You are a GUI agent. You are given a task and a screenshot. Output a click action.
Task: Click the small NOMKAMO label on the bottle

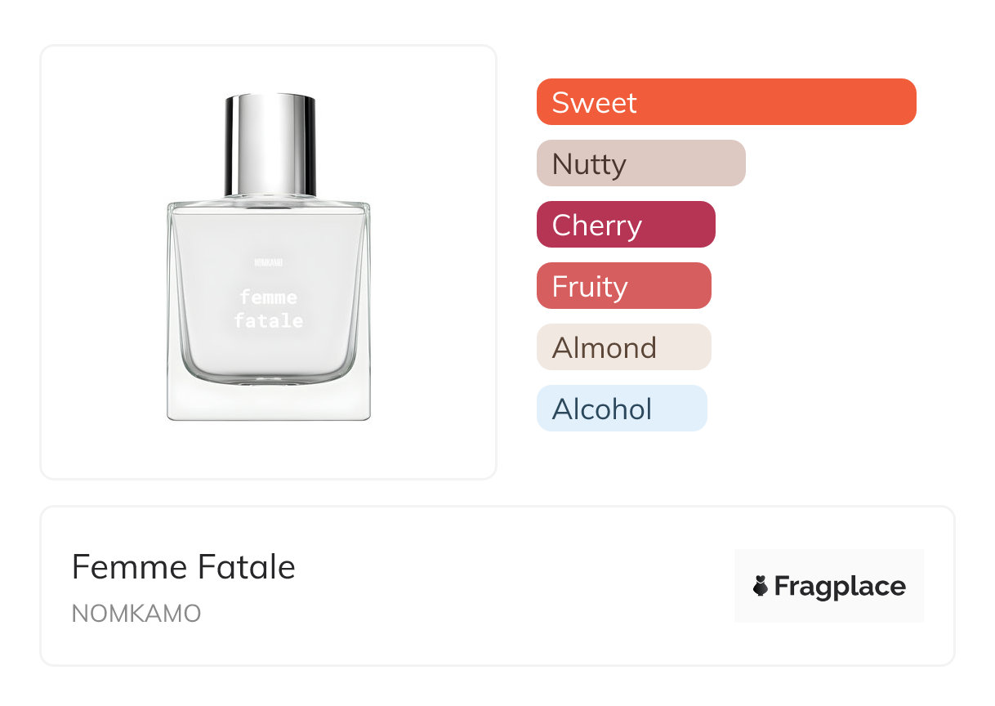[268, 263]
